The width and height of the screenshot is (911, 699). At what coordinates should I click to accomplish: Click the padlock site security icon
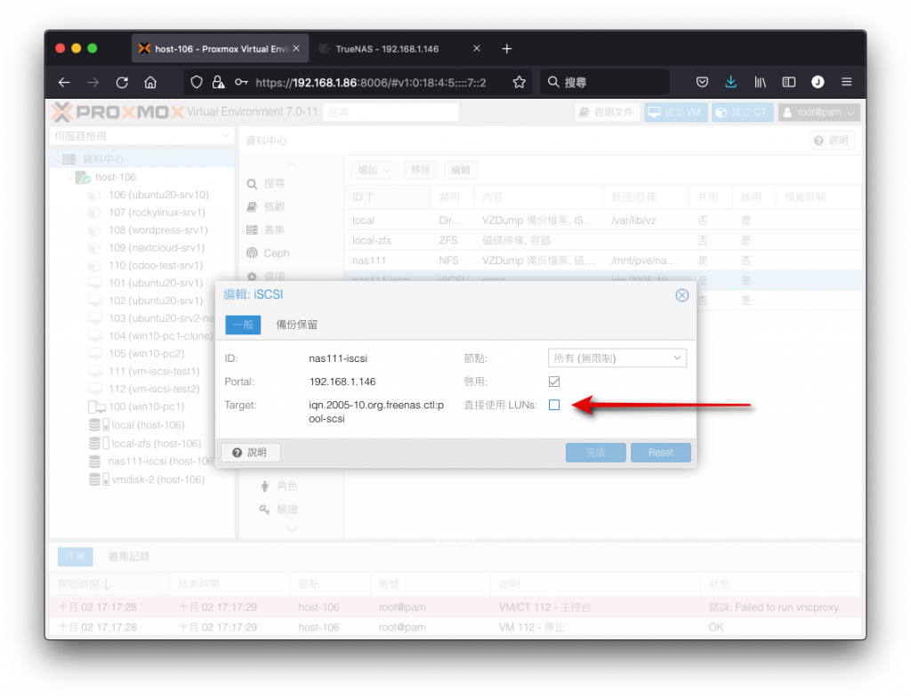click(x=218, y=83)
